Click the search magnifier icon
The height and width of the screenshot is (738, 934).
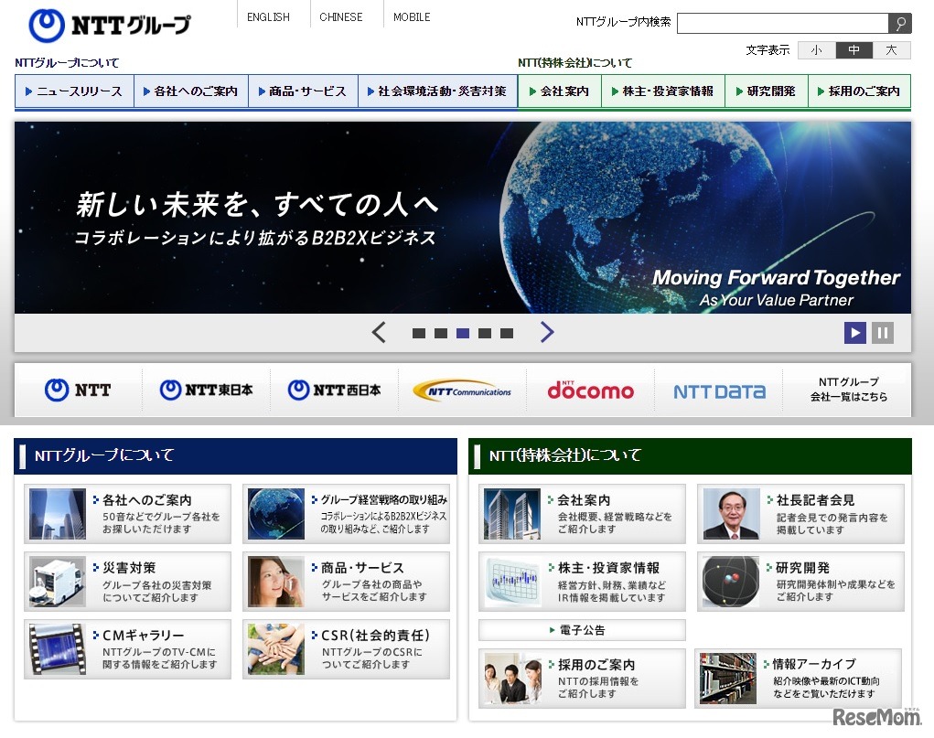[902, 24]
